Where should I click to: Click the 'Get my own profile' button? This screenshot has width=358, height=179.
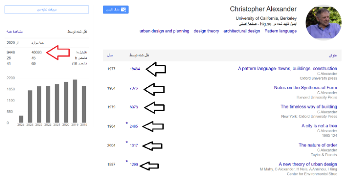(47, 10)
